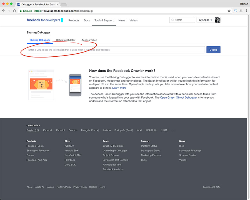Click the page vertical scrollbar
Screen dimensions: 250x200
tap(248, 107)
